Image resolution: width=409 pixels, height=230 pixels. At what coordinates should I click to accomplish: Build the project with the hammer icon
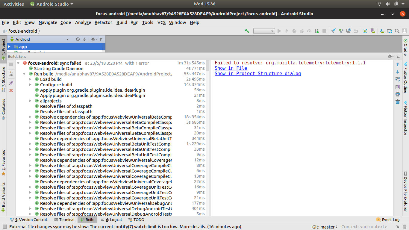coord(247,31)
